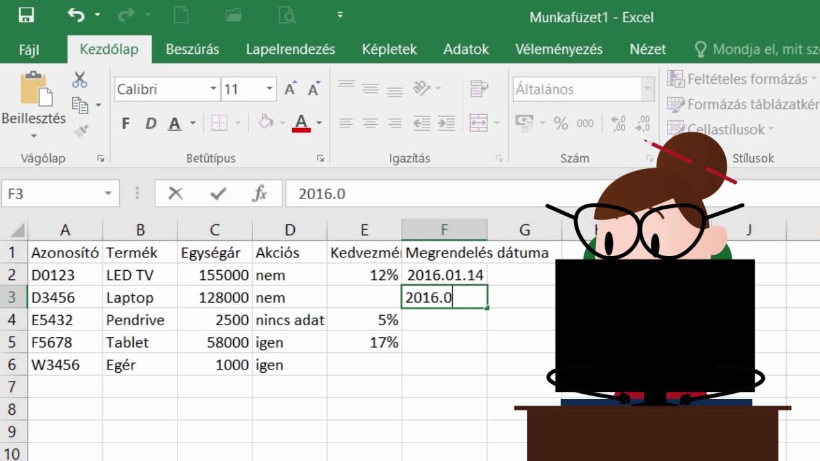Cancel the entry with X in formula bar
Viewport: 820px width, 461px height.
point(175,193)
